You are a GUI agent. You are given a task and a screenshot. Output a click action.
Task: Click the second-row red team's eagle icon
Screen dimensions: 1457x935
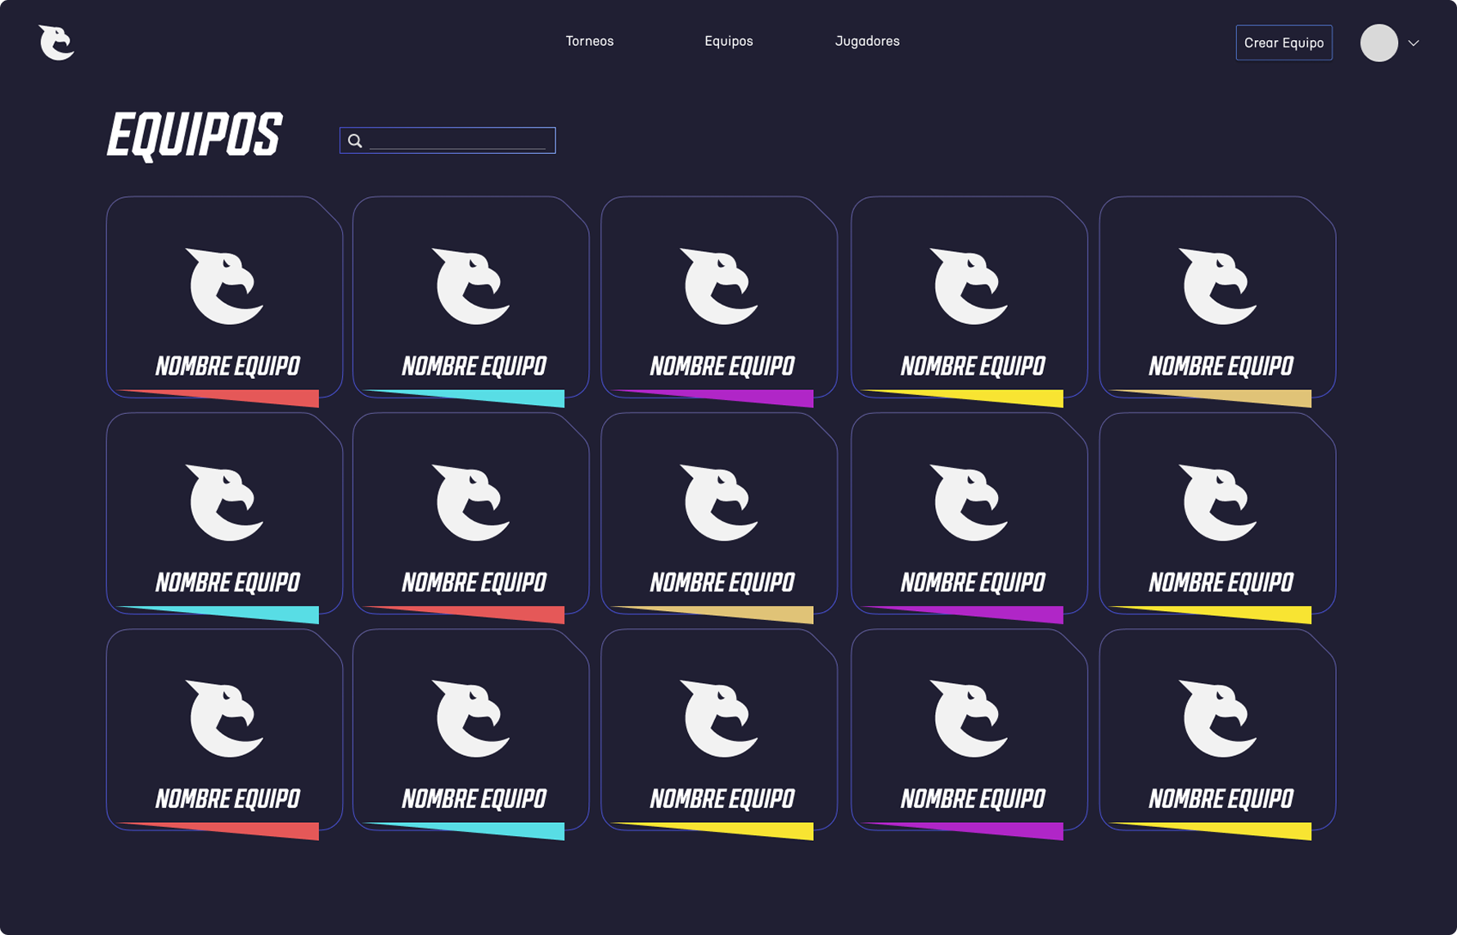471,502
